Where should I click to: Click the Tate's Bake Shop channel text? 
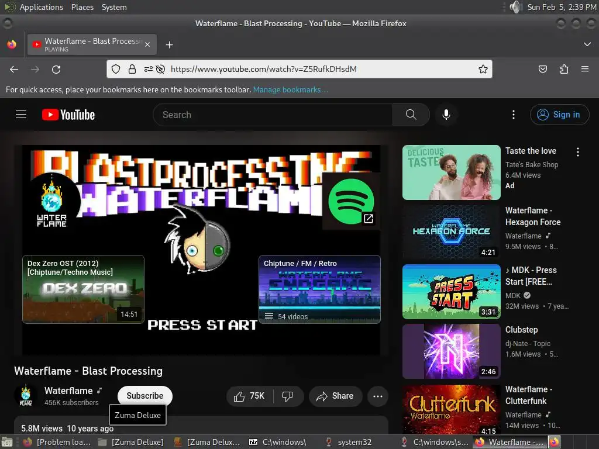click(x=531, y=164)
